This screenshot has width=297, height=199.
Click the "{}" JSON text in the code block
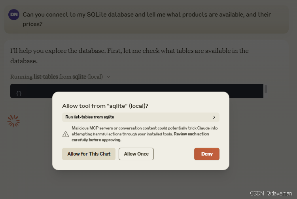[x=19, y=94]
